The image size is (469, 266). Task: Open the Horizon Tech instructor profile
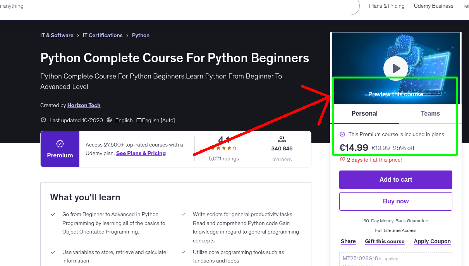84,105
